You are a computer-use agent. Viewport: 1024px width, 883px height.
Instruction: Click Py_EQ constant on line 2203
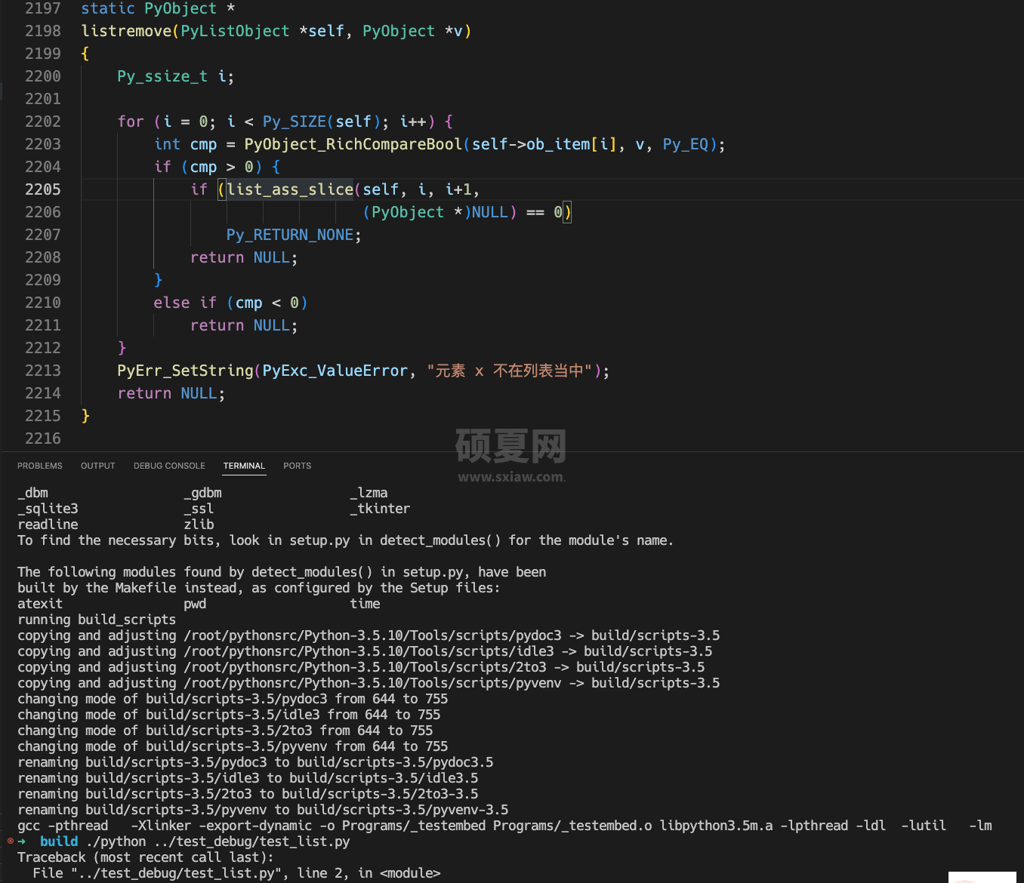pyautogui.click(x=686, y=144)
